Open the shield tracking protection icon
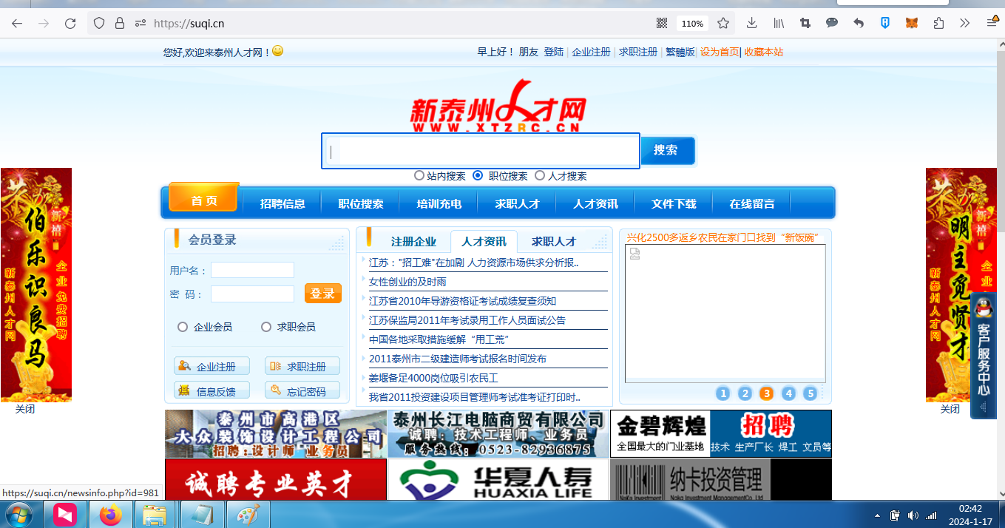This screenshot has width=1005, height=528. [x=99, y=23]
